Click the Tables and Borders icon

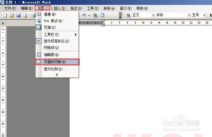point(102,15)
